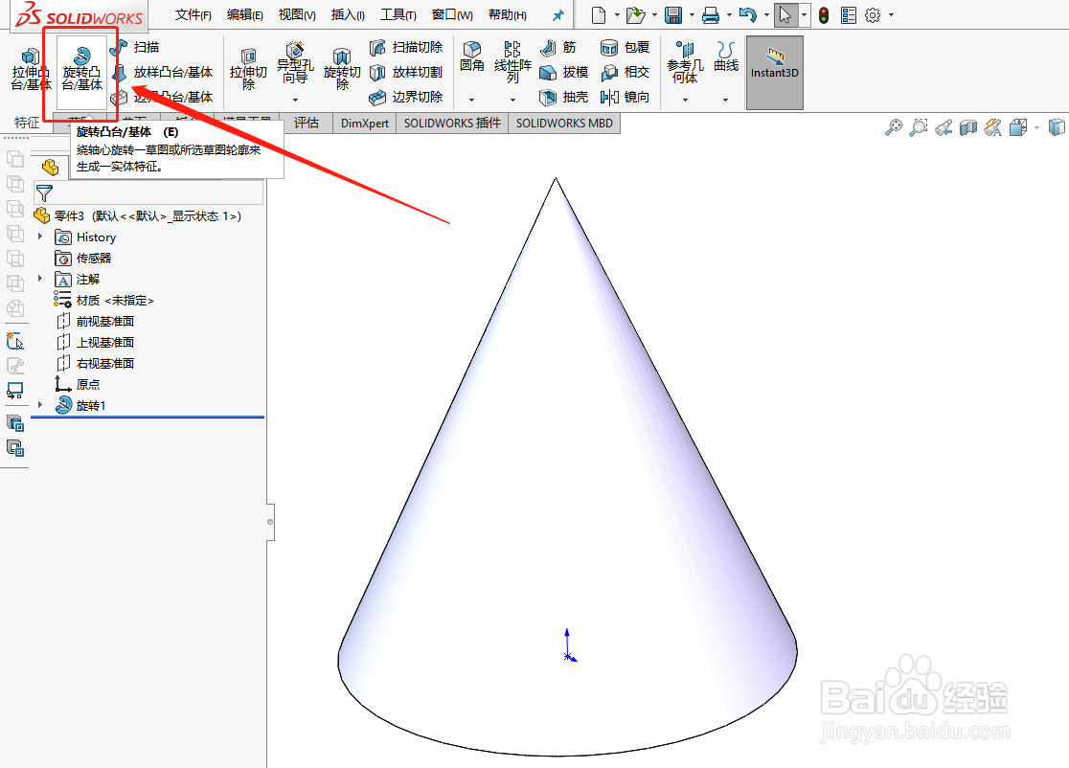Select the Rib (筋) feature
This screenshot has width=1069, height=768.
pos(559,47)
